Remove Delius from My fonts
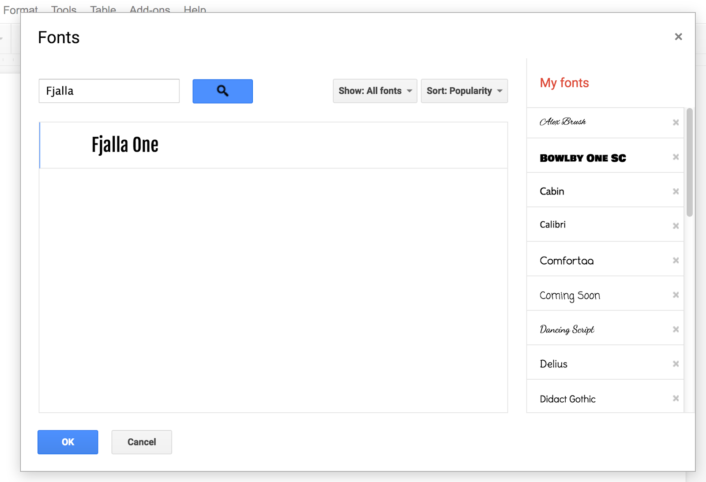This screenshot has width=706, height=482. [675, 363]
